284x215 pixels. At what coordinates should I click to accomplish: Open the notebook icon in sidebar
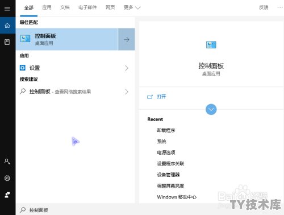(x=7, y=42)
